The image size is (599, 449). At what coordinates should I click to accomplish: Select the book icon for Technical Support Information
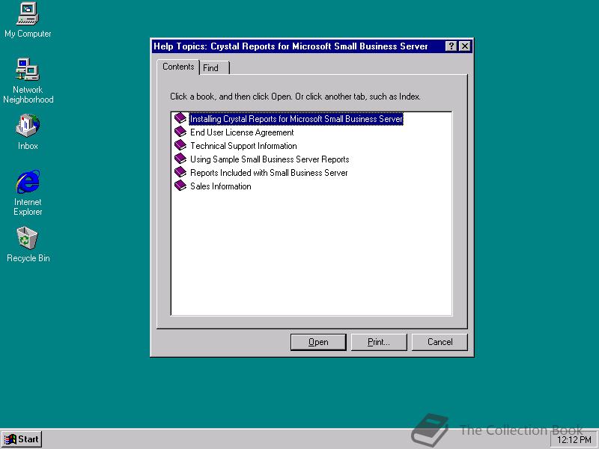point(180,145)
